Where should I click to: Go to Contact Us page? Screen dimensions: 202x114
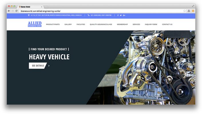[167, 25]
